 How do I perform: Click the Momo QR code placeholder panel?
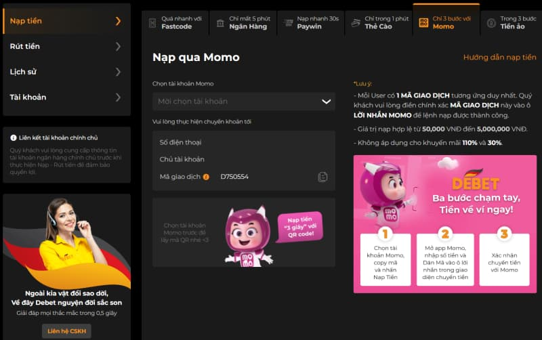tap(244, 232)
